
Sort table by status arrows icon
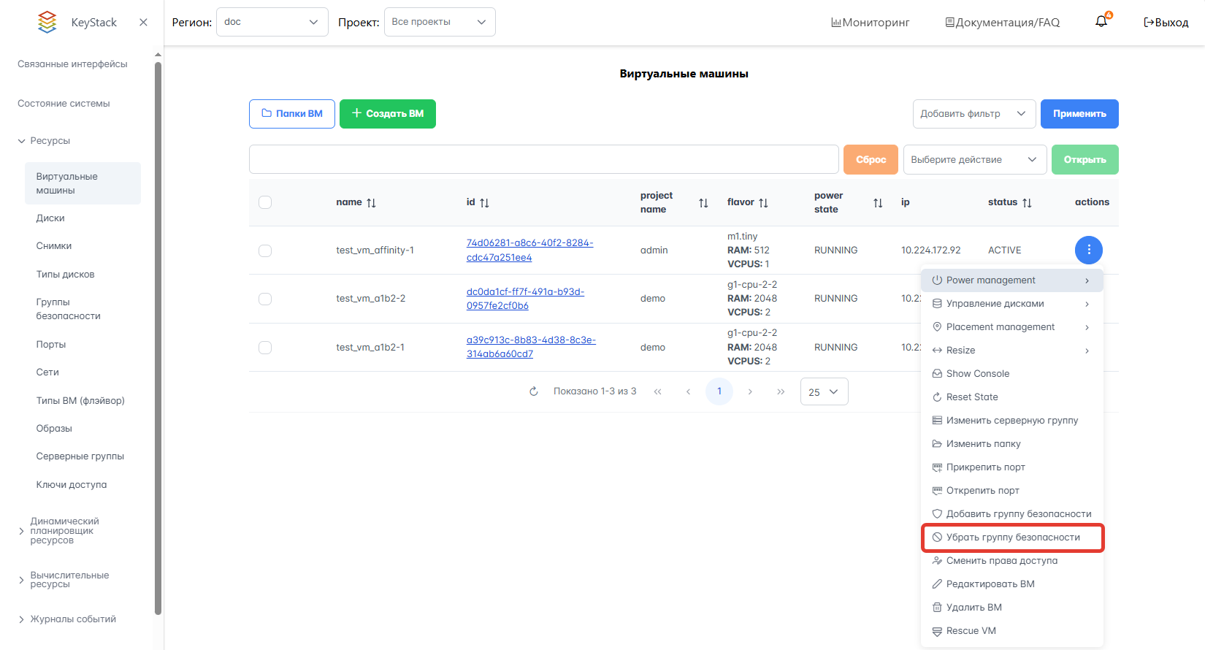pyautogui.click(x=1027, y=202)
